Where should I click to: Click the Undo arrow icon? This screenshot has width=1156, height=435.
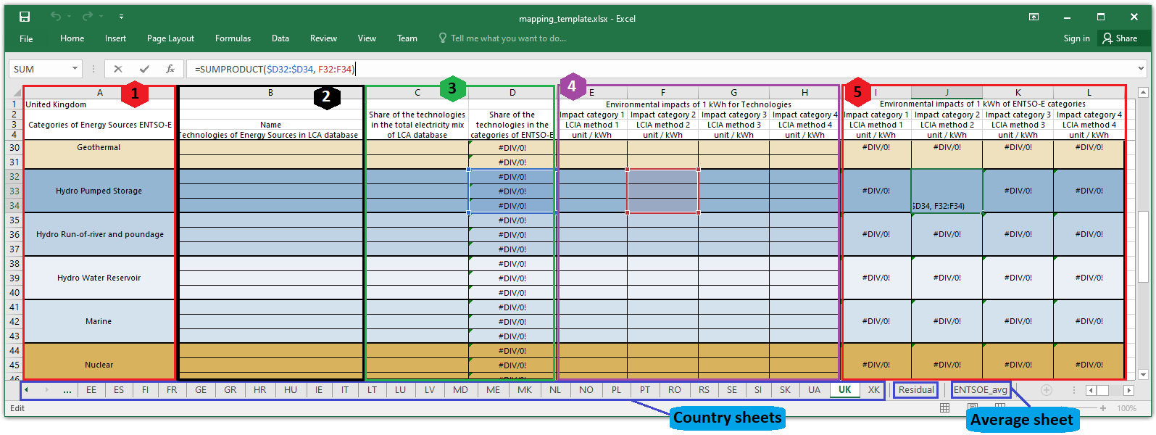(56, 17)
